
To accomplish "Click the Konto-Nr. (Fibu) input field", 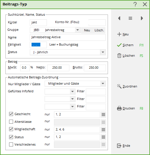I will click(97, 23).
